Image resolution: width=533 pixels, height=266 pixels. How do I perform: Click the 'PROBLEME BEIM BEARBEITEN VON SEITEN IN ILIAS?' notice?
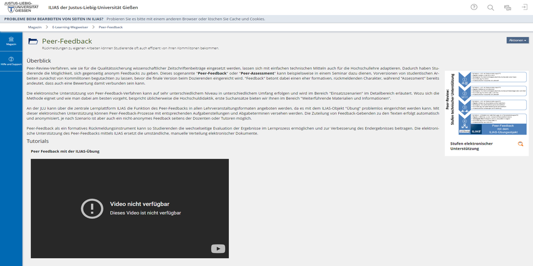(54, 19)
